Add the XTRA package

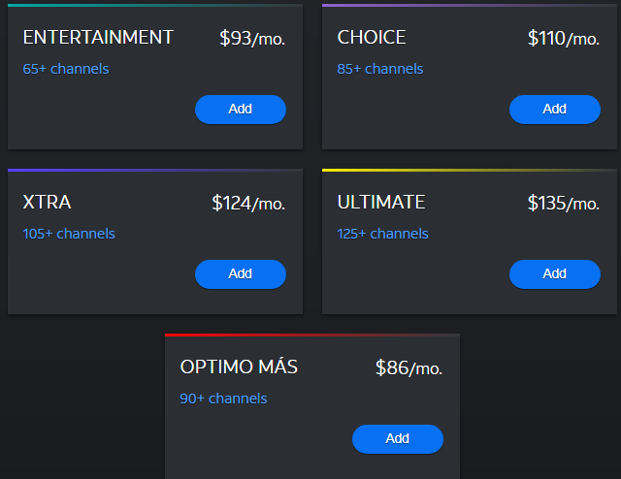pyautogui.click(x=241, y=274)
